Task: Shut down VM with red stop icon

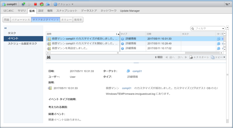Action: click(35, 4)
